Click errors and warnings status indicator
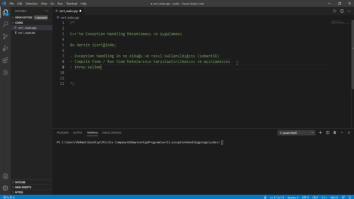The width and height of the screenshot is (354, 199). tap(9, 197)
